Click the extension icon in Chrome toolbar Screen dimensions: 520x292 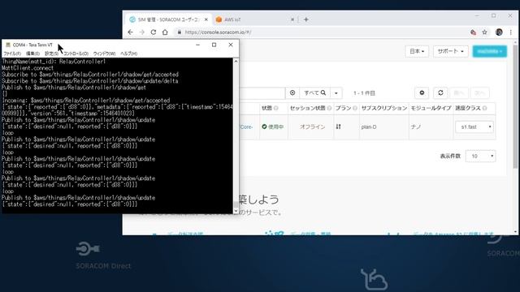(473, 32)
